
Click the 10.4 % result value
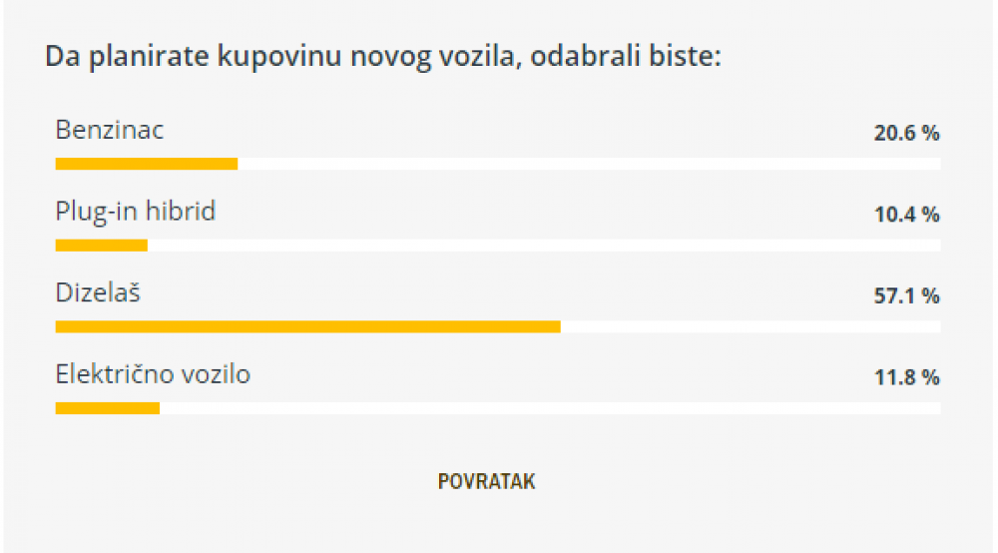pos(906,215)
